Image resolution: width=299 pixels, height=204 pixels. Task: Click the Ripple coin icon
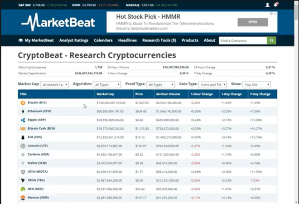[x=23, y=120]
